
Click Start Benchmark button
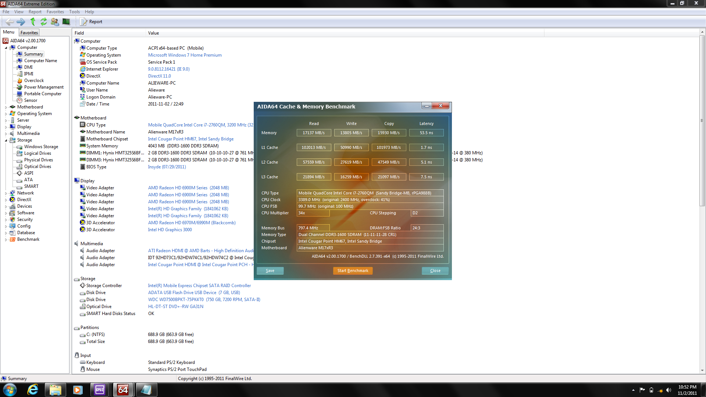(353, 271)
